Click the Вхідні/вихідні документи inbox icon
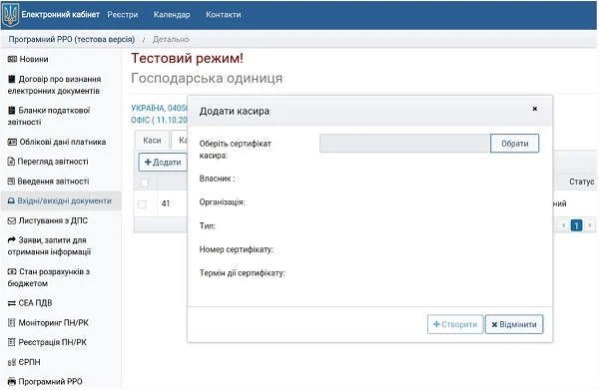This screenshot has height=390, width=599. point(11,200)
